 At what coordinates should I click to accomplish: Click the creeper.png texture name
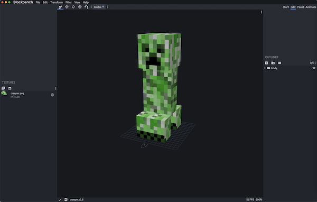(x=17, y=93)
